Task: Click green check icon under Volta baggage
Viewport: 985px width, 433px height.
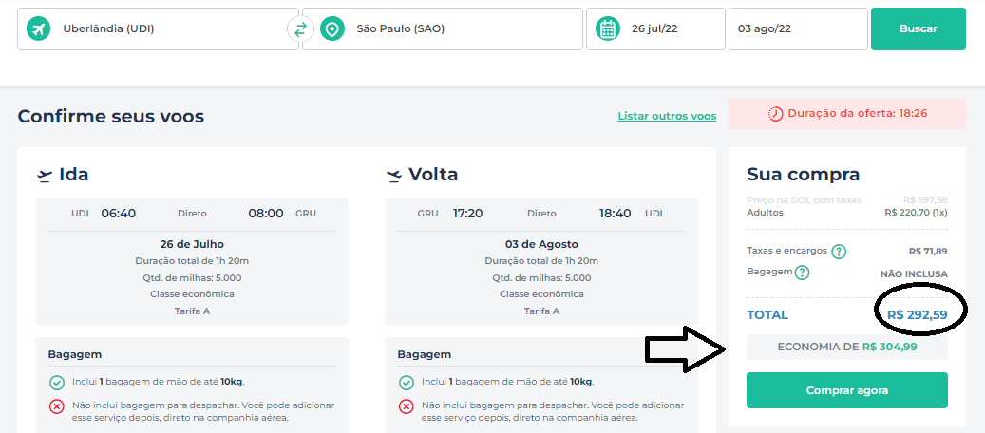Action: tap(407, 382)
